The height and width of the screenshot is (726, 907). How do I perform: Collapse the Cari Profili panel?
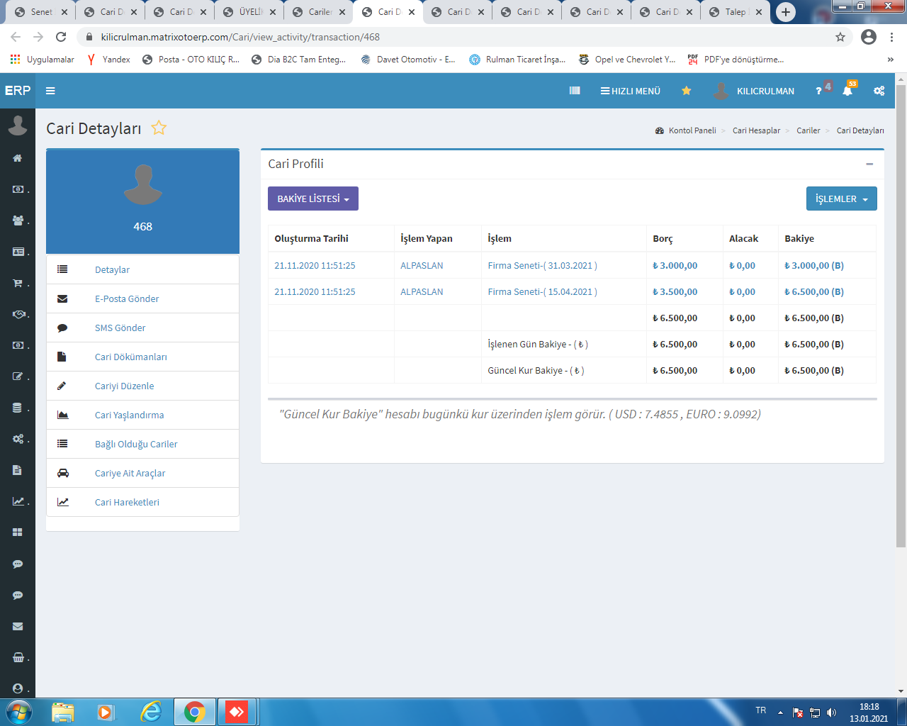pos(869,164)
